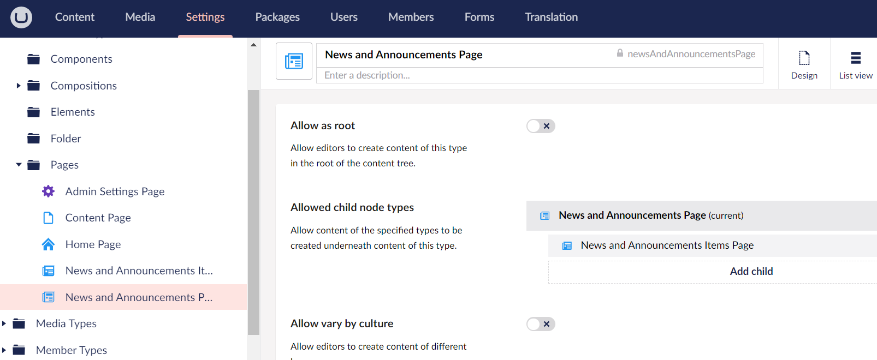Click the Pages folder icon

[x=34, y=165]
